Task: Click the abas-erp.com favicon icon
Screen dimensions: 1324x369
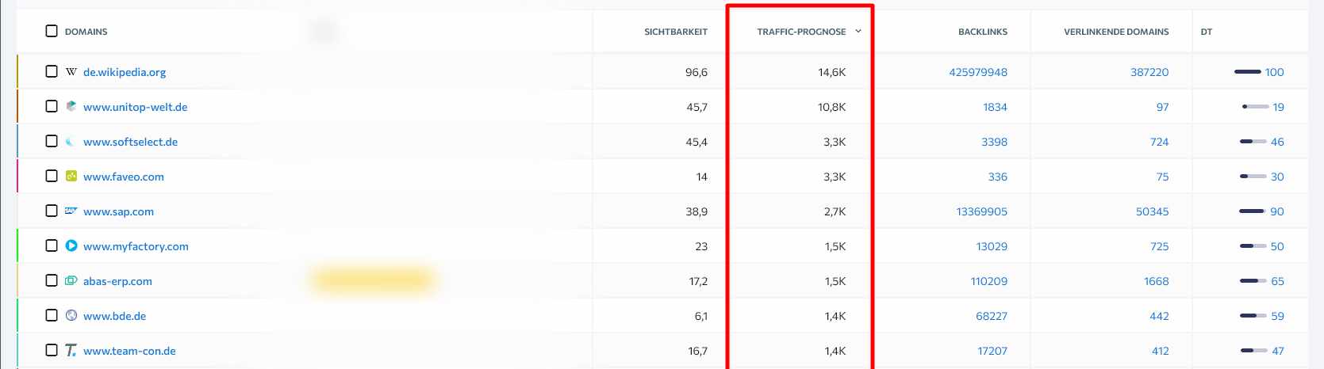Action: pos(71,280)
